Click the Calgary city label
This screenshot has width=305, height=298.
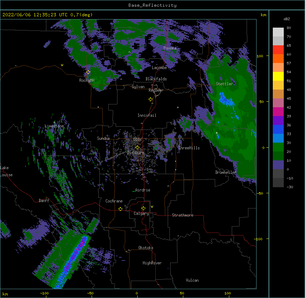pos(141,213)
